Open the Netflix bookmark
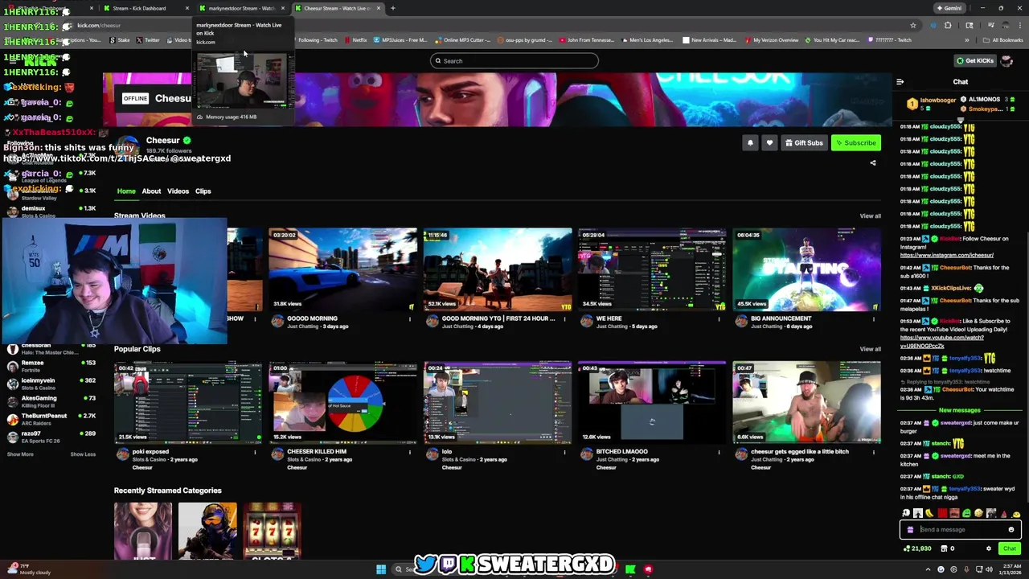This screenshot has width=1029, height=579. tap(355, 40)
